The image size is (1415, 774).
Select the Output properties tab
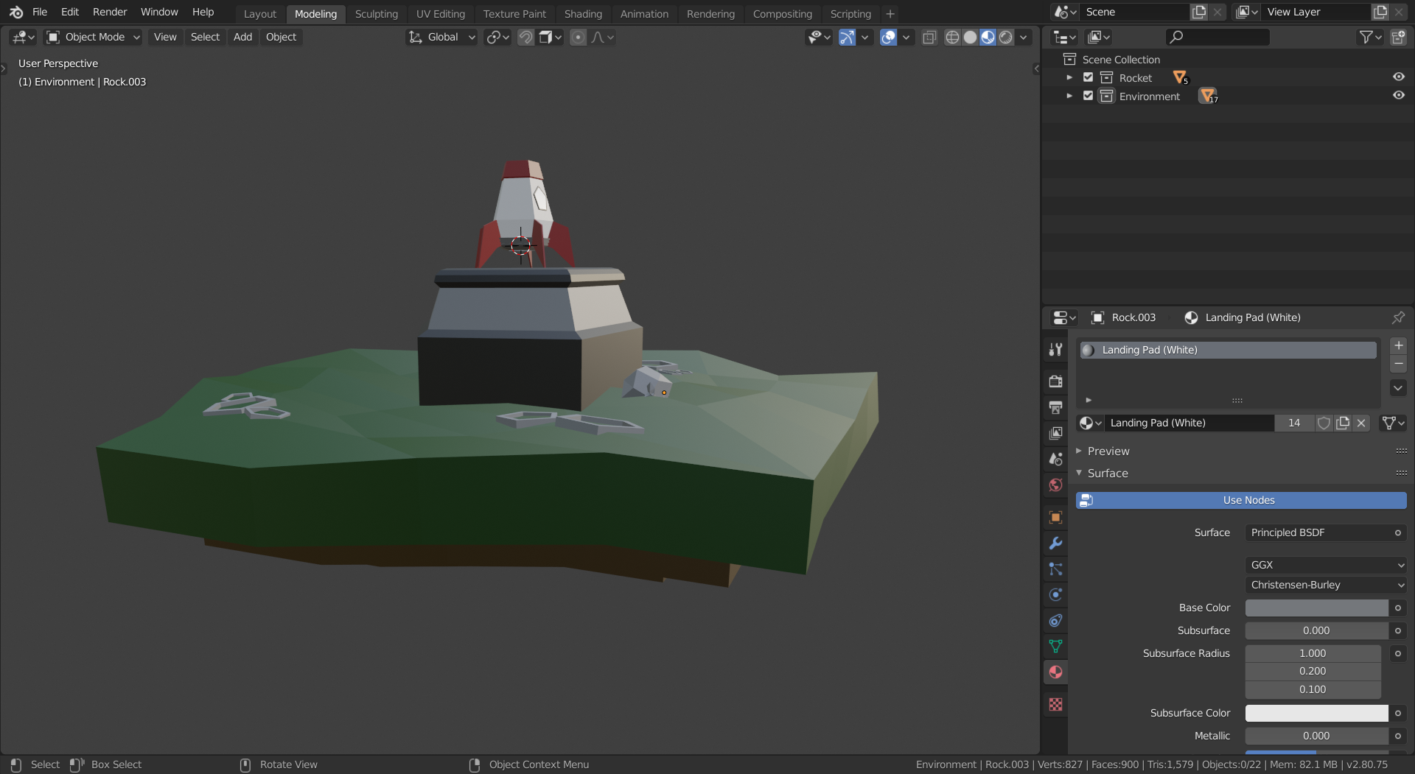1055,407
